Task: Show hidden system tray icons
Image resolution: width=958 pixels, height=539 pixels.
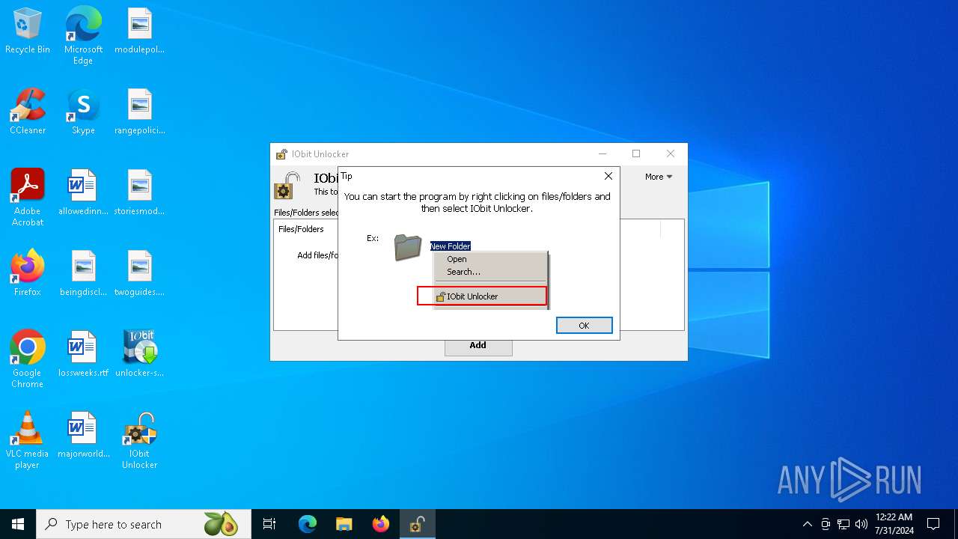Action: tap(807, 524)
